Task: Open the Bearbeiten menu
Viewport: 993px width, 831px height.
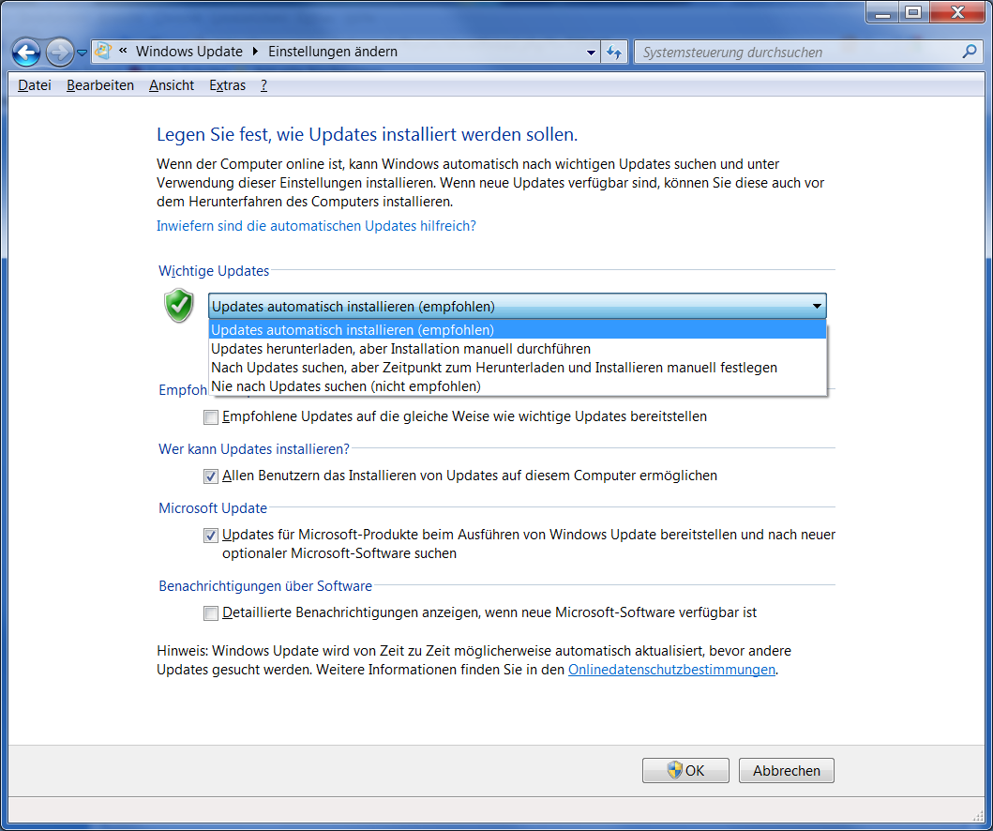Action: (x=100, y=85)
